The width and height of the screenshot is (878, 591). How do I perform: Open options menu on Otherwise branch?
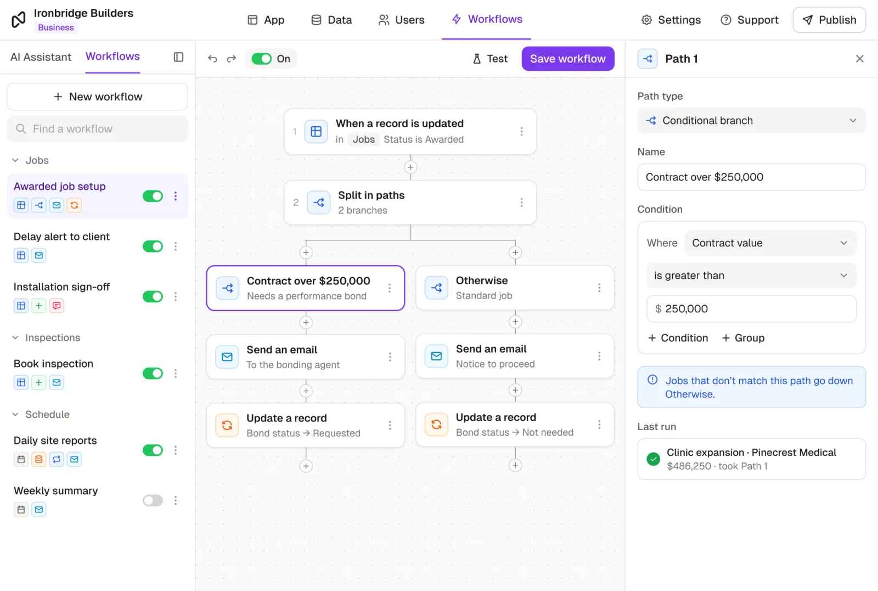point(599,288)
